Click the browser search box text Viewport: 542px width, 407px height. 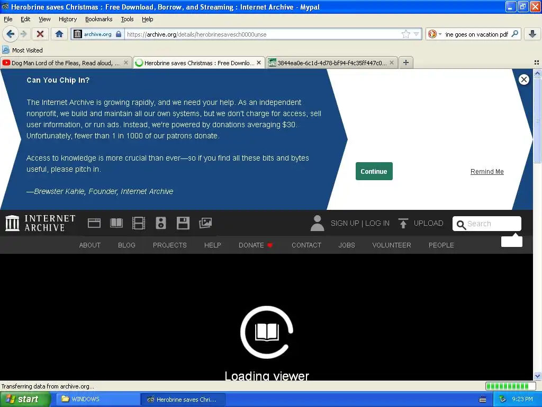476,34
